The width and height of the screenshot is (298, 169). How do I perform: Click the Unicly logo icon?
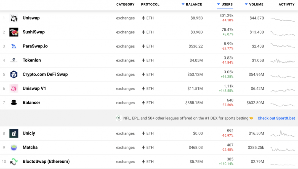[14, 133]
